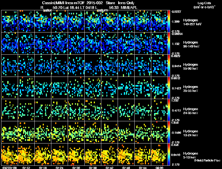
Task: Open the 13-24 keV image panel at 07:54
Action: click(x=143, y=132)
